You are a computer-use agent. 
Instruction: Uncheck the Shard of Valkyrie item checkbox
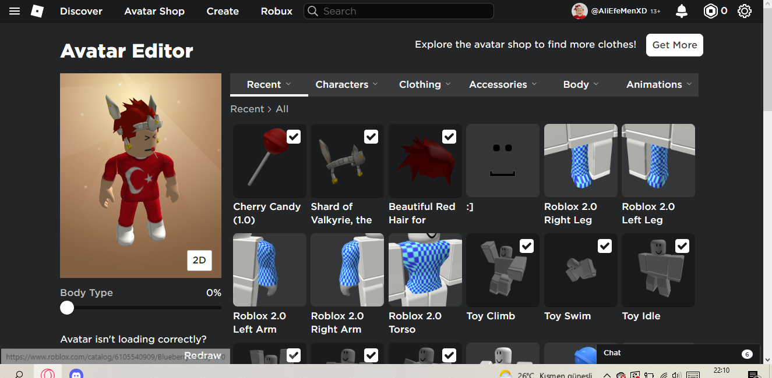click(x=371, y=137)
